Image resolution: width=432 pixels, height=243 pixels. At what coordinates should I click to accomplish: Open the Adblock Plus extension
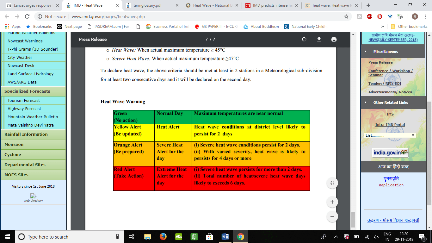(369, 16)
